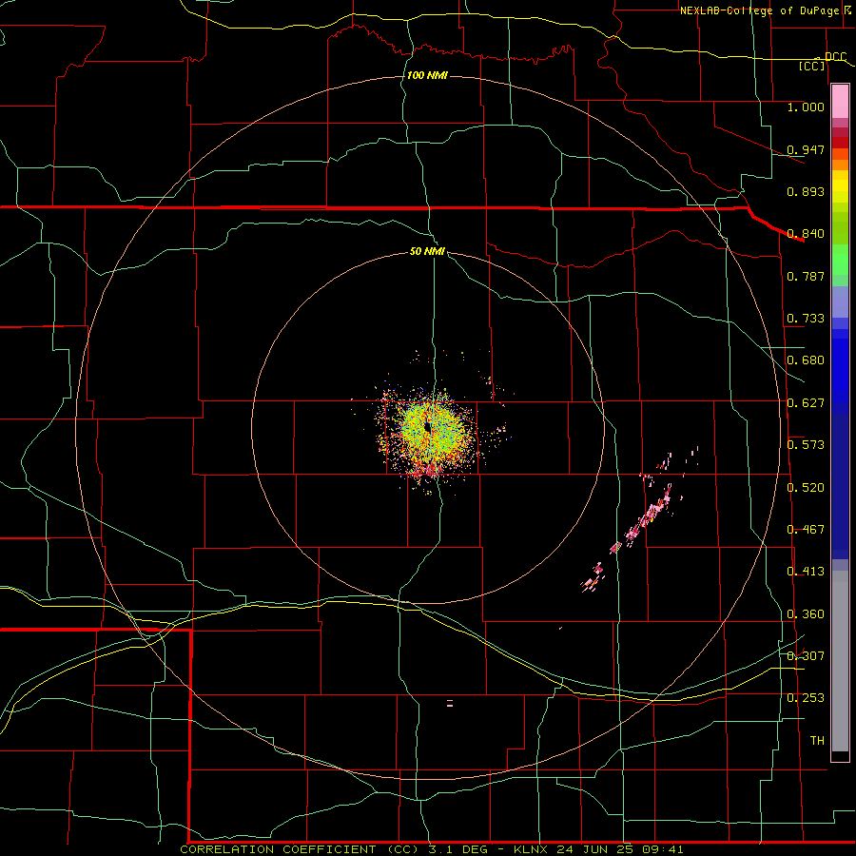Click the pink echo line southeast of radar
The image size is (856, 856).
coord(641,521)
